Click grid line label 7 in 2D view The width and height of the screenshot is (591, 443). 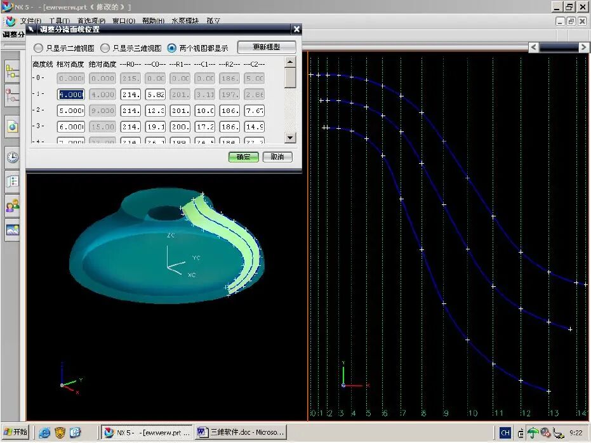[403, 413]
